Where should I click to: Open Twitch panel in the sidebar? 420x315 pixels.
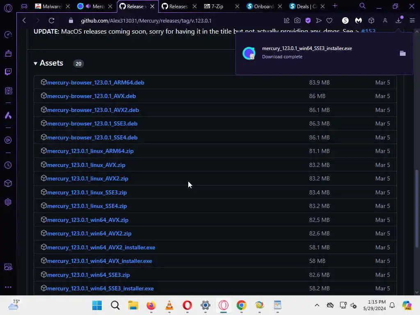click(x=8, y=72)
